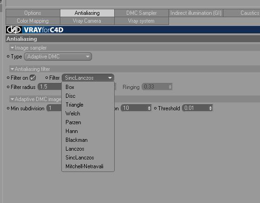Image resolution: width=260 pixels, height=203 pixels.
Task: Choose Lanczos from the filter list
Action: pos(88,149)
